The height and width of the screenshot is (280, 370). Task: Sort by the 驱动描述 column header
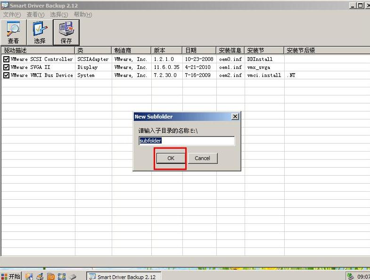(38, 51)
